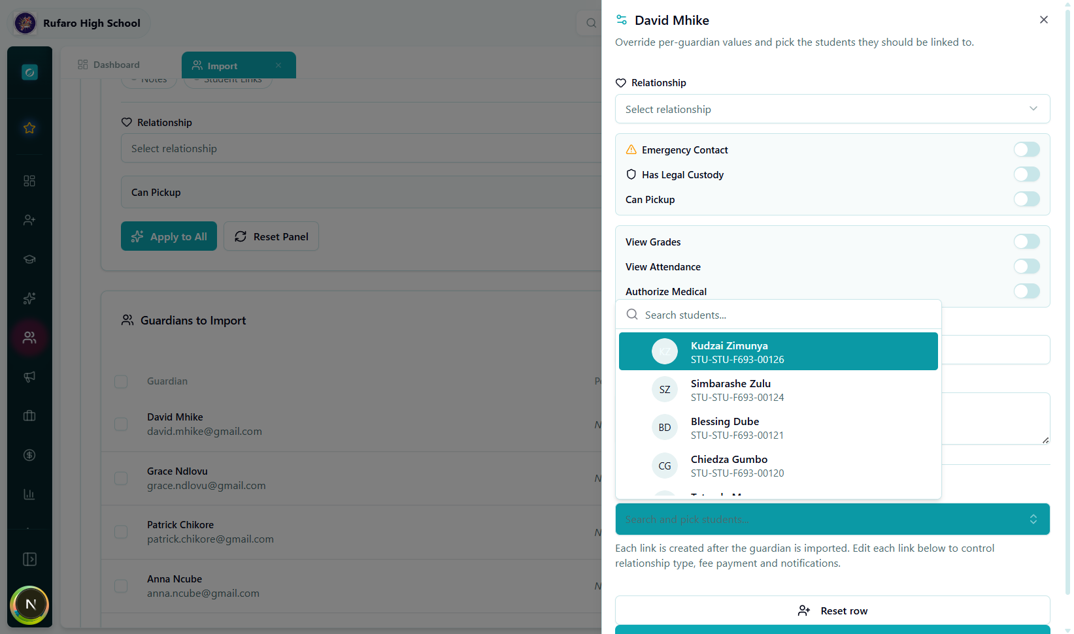Click the teal app logo in sidebar
Screen dimensions: 1074x634
pyautogui.click(x=29, y=72)
